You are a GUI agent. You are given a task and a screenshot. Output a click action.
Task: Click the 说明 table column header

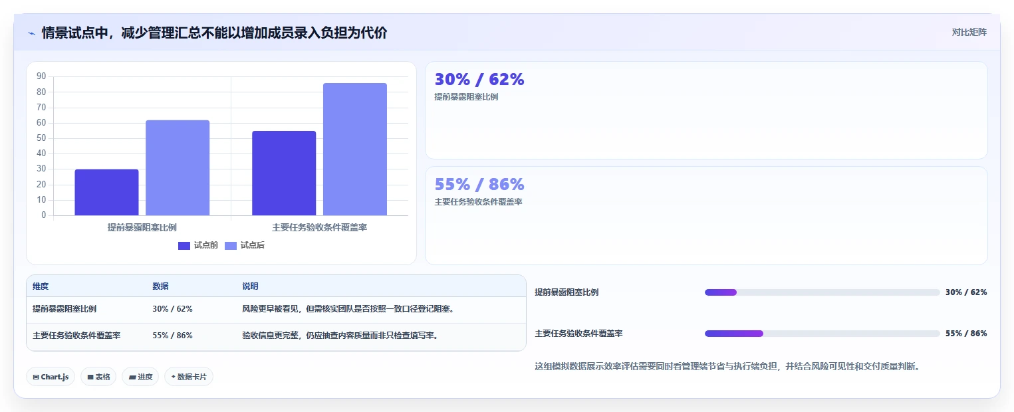[250, 286]
